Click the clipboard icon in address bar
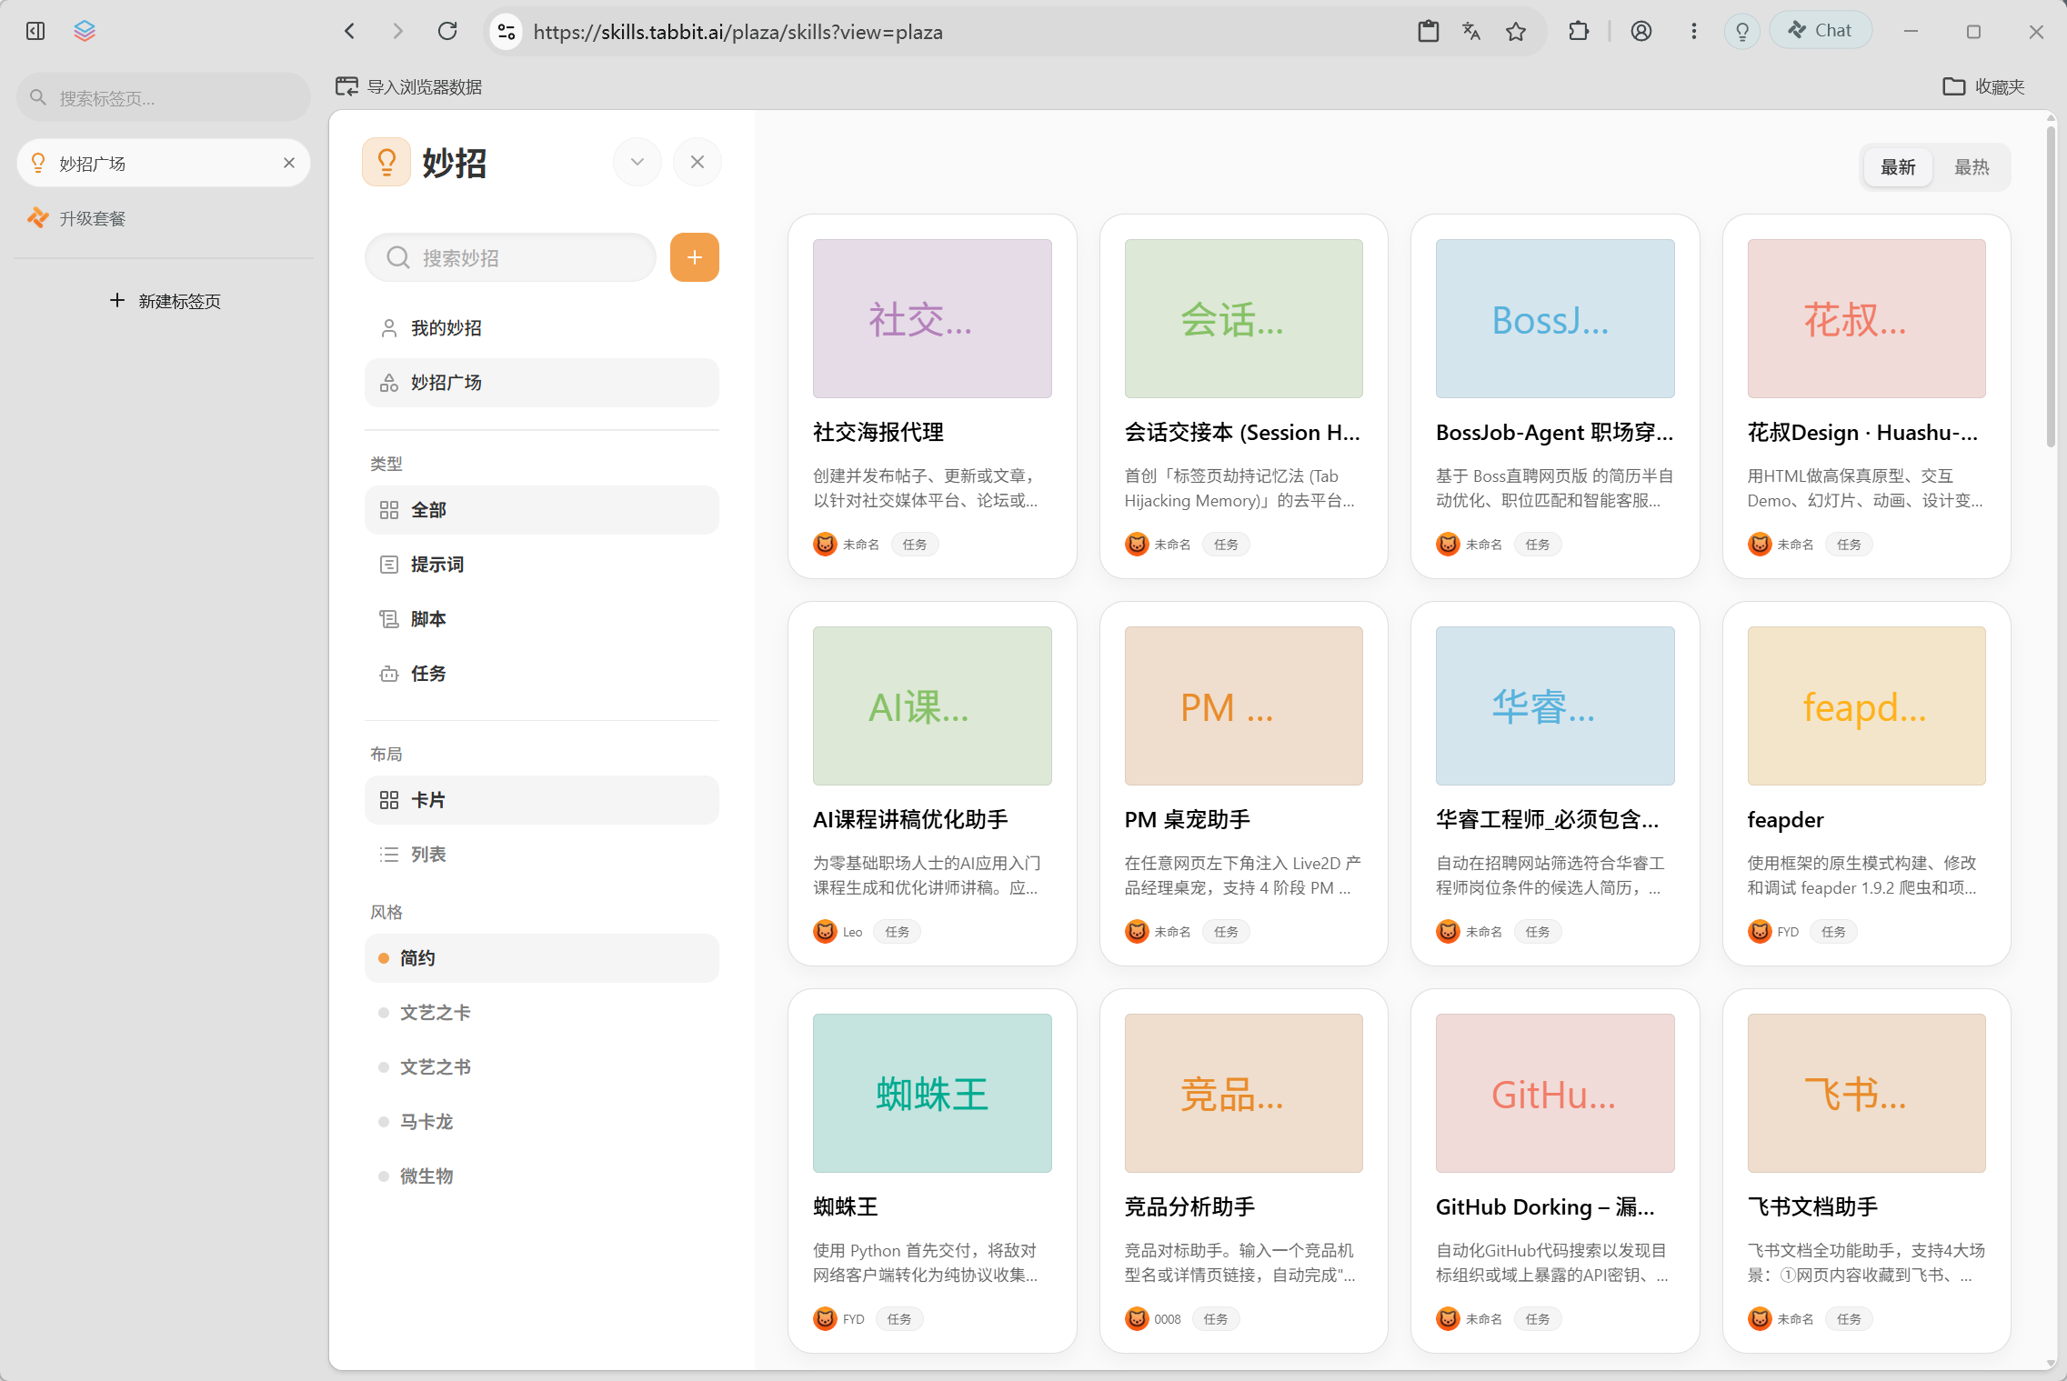 [x=1429, y=31]
